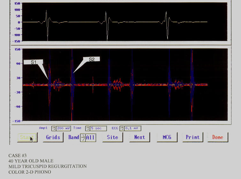
Task: Click the Band value field showing All
Action: point(90,137)
